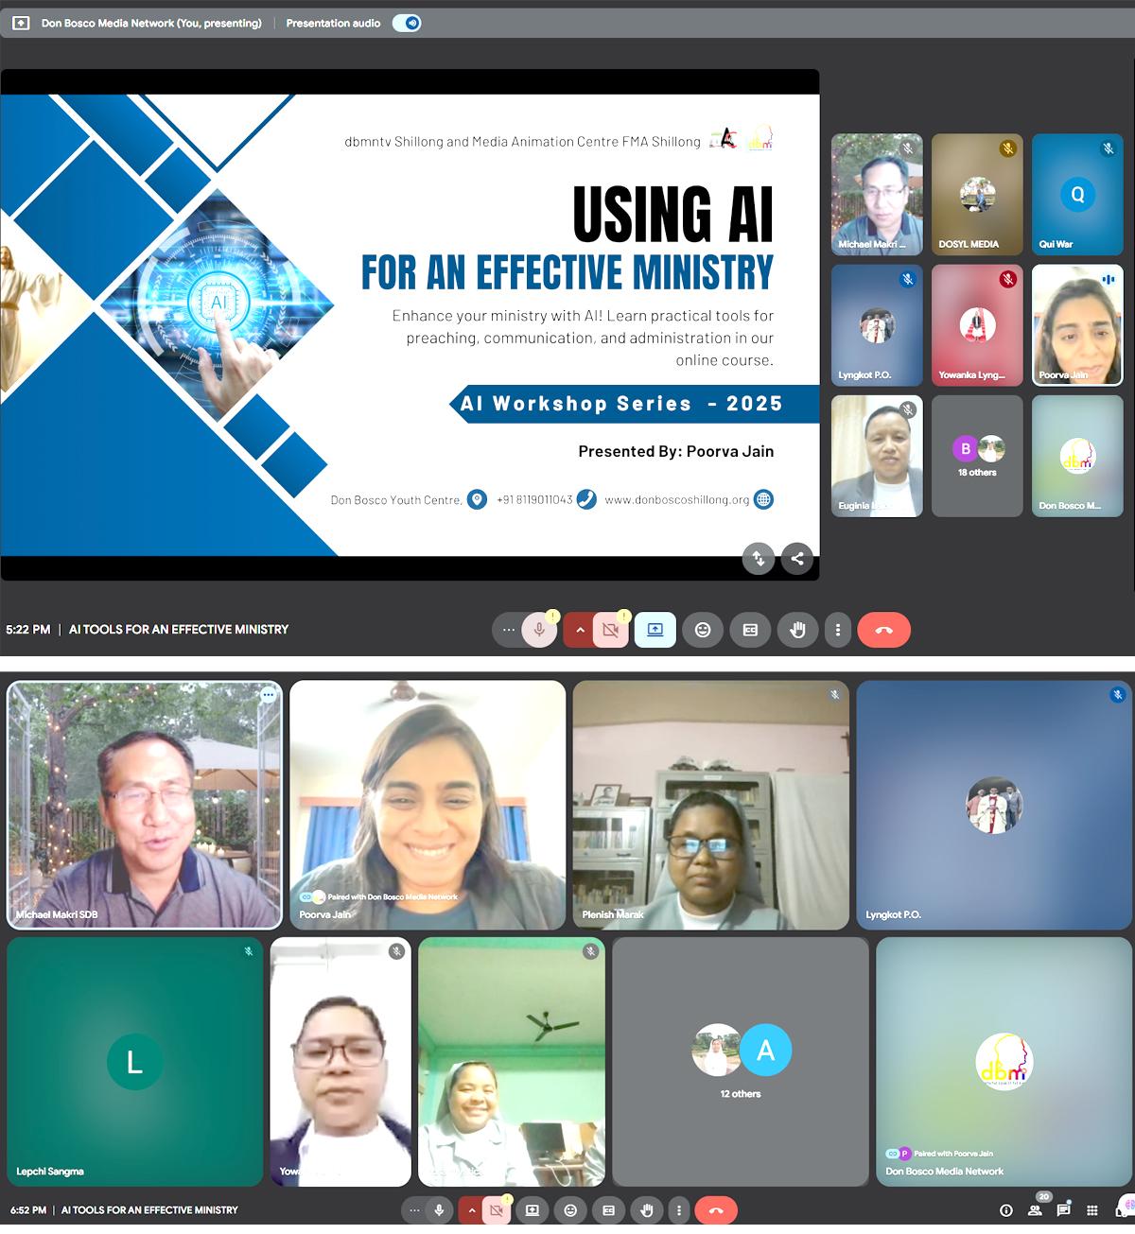Click muted mic icon on large Lyngkot P.O. tile
This screenshot has width=1135, height=1234.
(1117, 695)
